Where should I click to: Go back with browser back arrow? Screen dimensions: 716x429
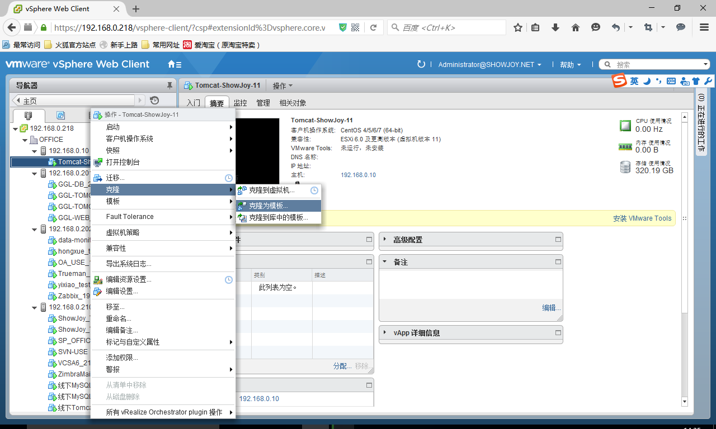(x=11, y=27)
